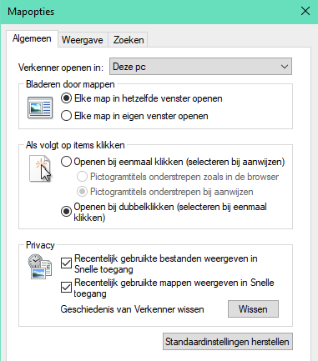The width and height of the screenshot is (318, 361).
Task: Switch to the Zoeken tab
Action: click(129, 40)
